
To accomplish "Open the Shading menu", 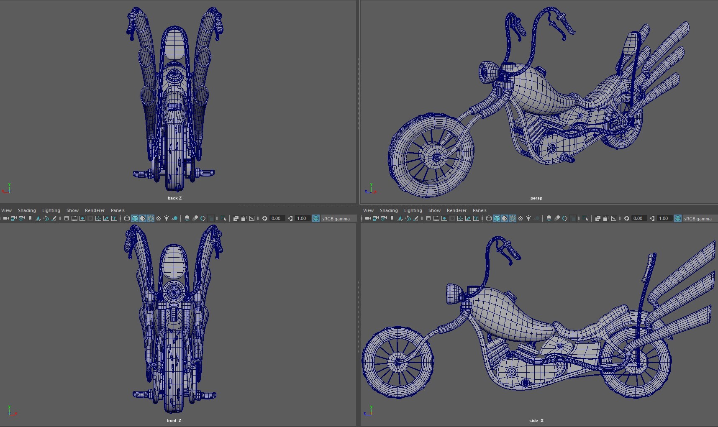I will (27, 210).
